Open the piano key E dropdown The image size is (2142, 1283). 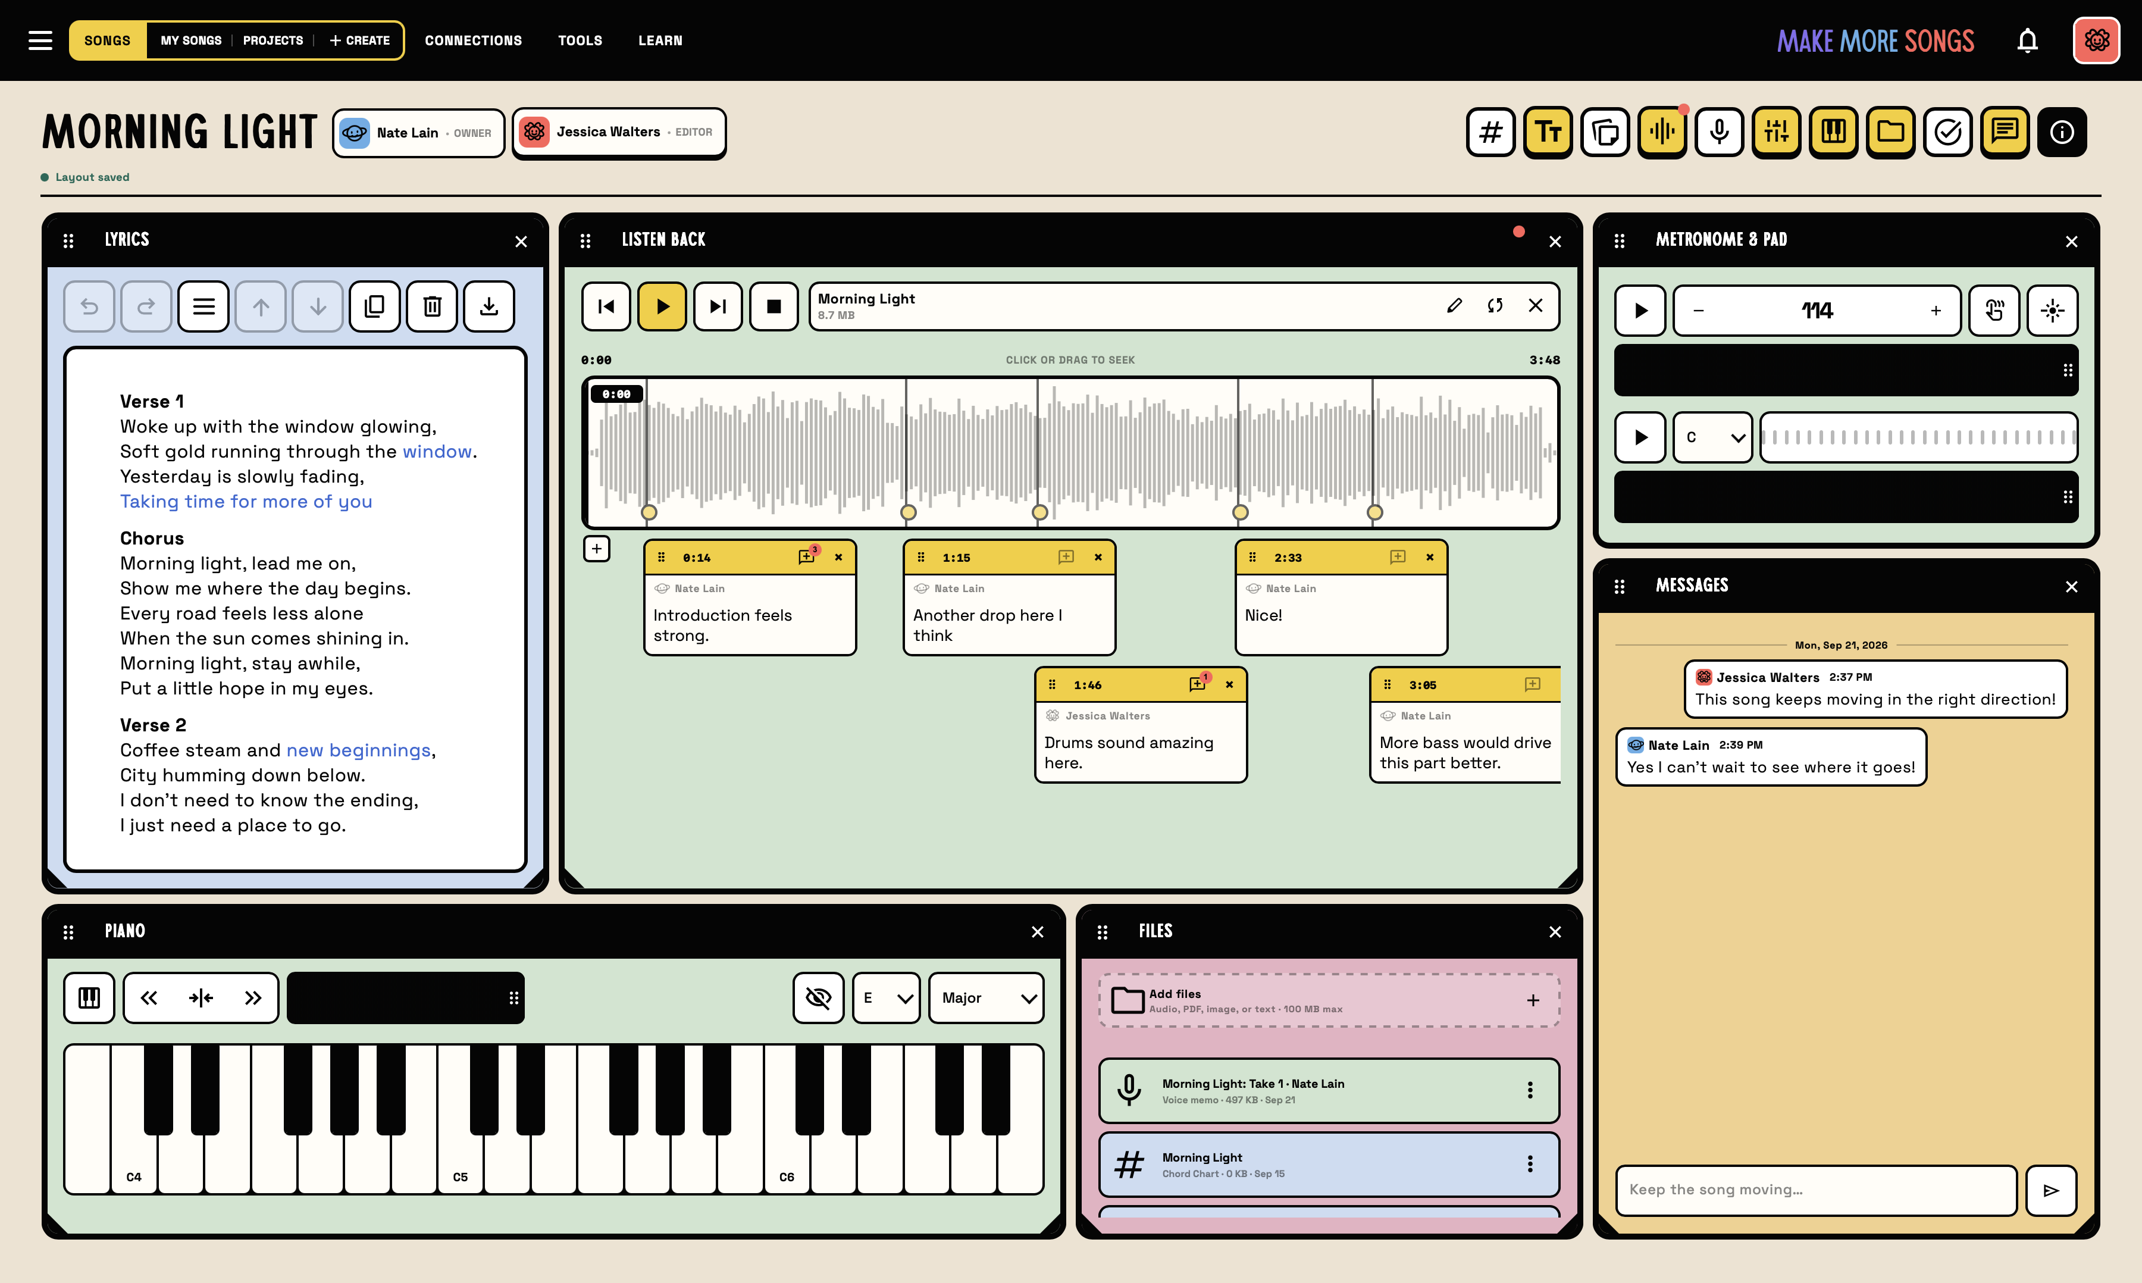pos(886,998)
